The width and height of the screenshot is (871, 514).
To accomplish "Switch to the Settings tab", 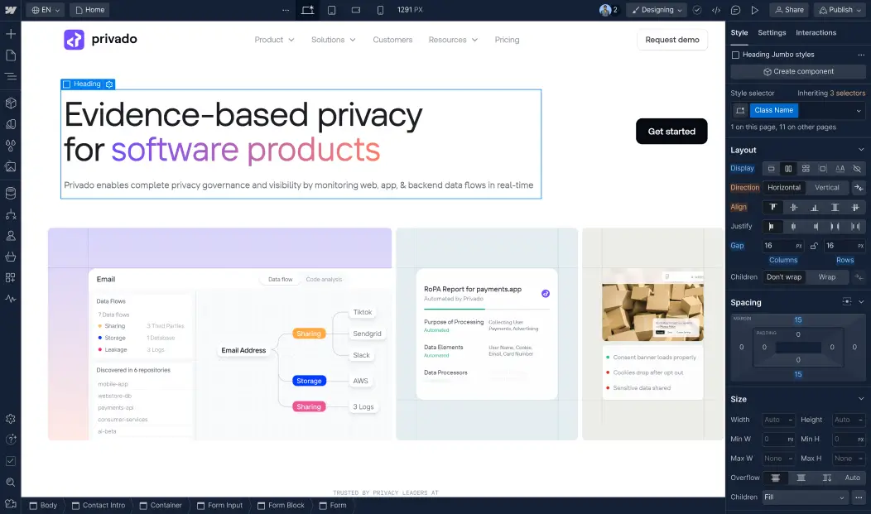I will [772, 33].
